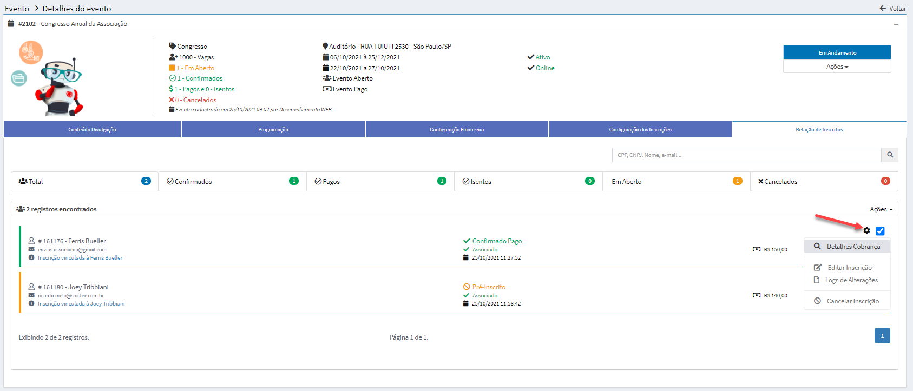The width and height of the screenshot is (913, 391).
Task: Click the prohibition icon for Cancelar Inscrição
Action: point(817,301)
